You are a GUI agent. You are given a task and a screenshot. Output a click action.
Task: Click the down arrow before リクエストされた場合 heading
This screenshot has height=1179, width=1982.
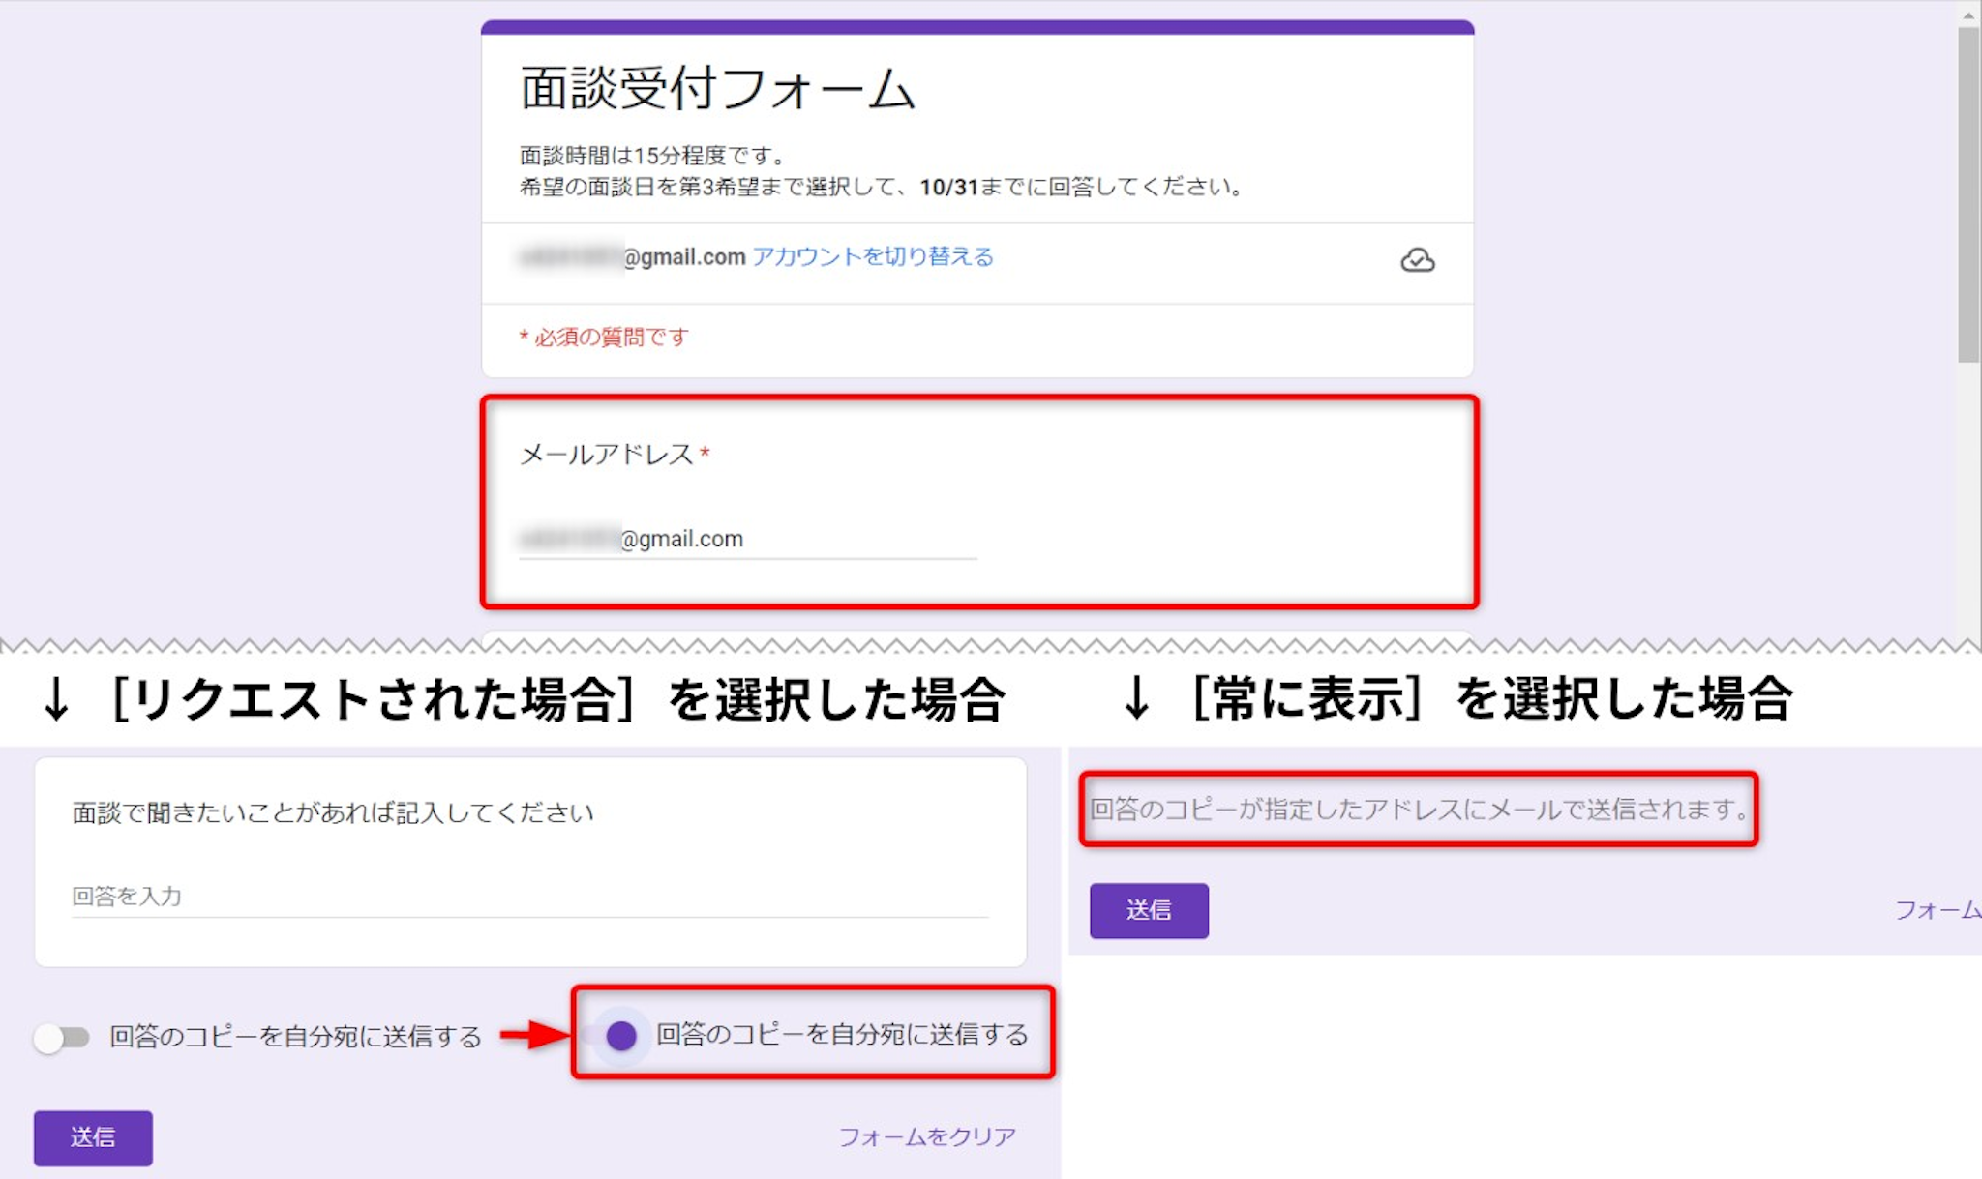56,699
